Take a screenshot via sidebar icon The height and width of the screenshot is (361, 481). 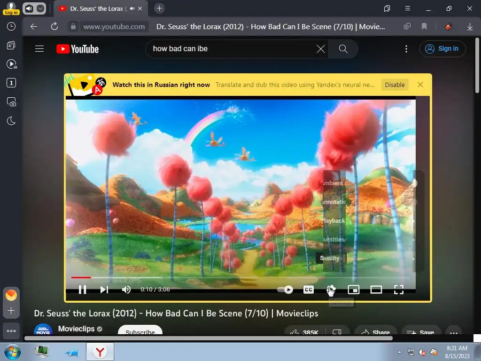coord(11,102)
